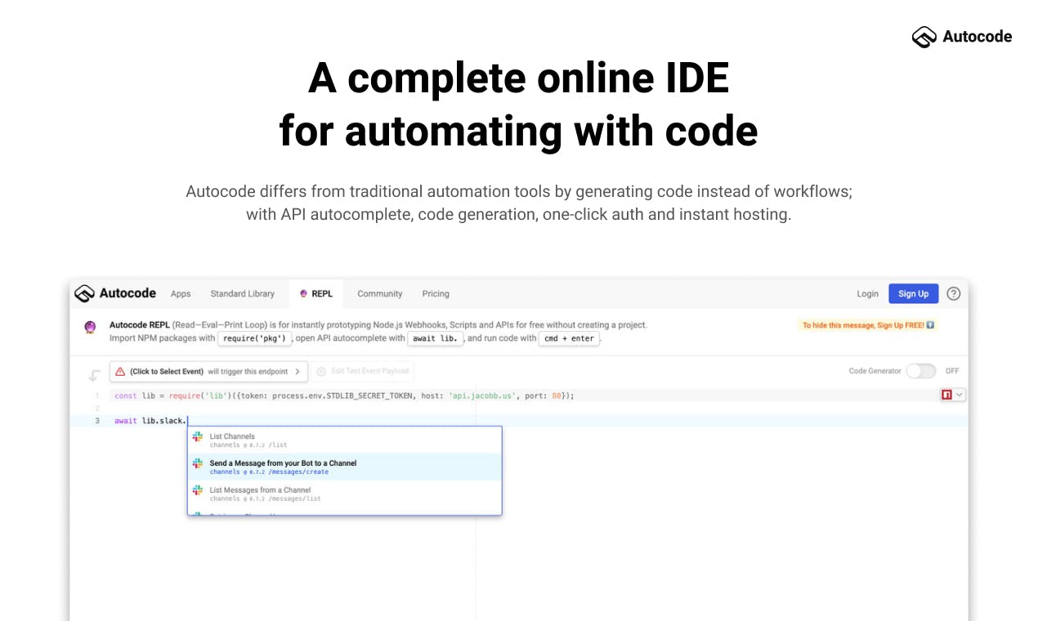This screenshot has width=1038, height=621.
Task: Click the purple crystal ball REPL icon
Action: coord(91,328)
